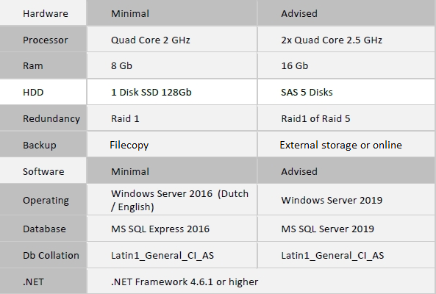
Task: Select the Processor row label
Action: point(43,39)
